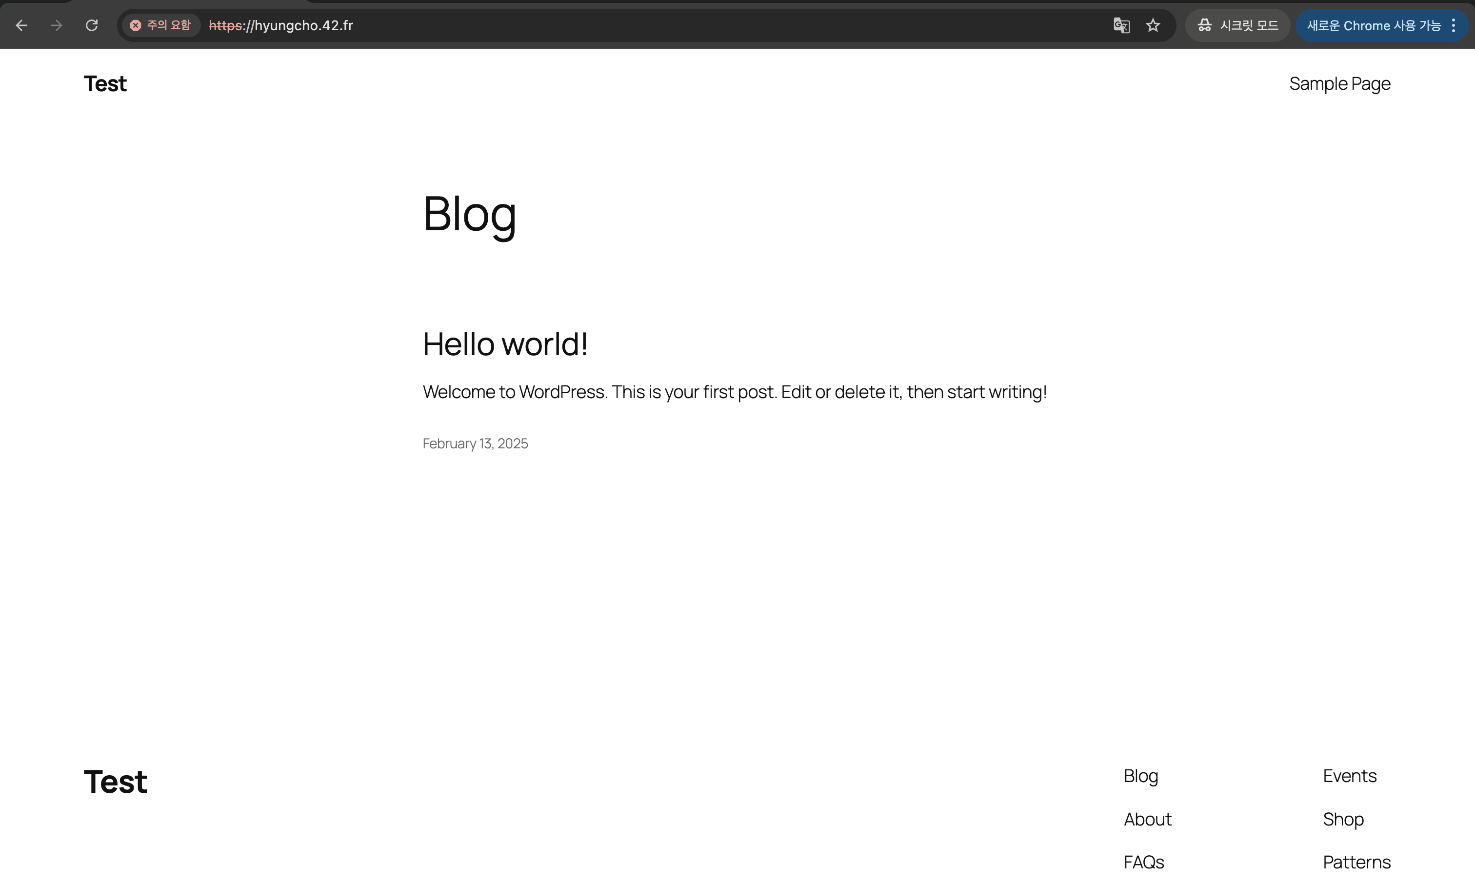Open Events link in footer
The image size is (1475, 885).
(1349, 776)
